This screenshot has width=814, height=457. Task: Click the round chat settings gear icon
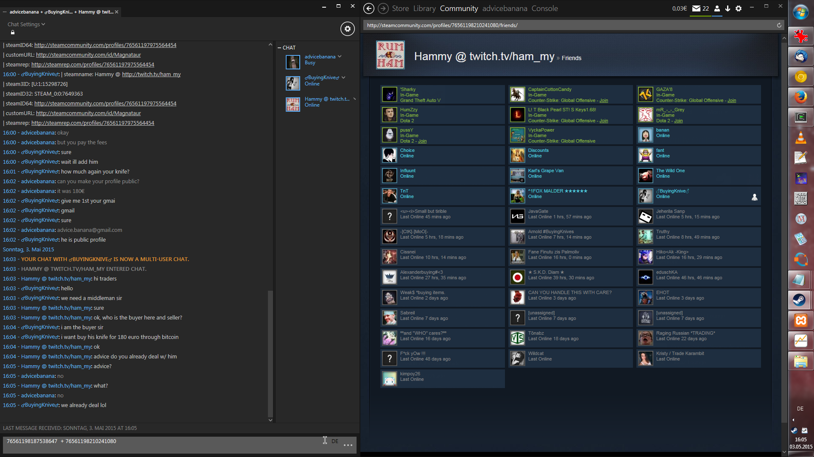click(347, 29)
